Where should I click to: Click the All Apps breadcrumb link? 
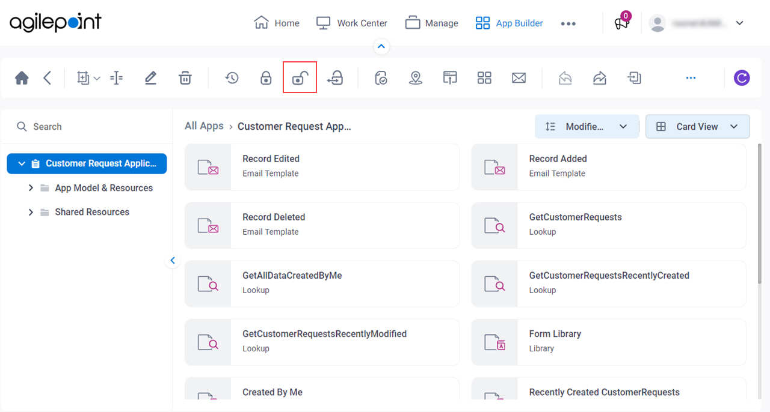(x=204, y=126)
